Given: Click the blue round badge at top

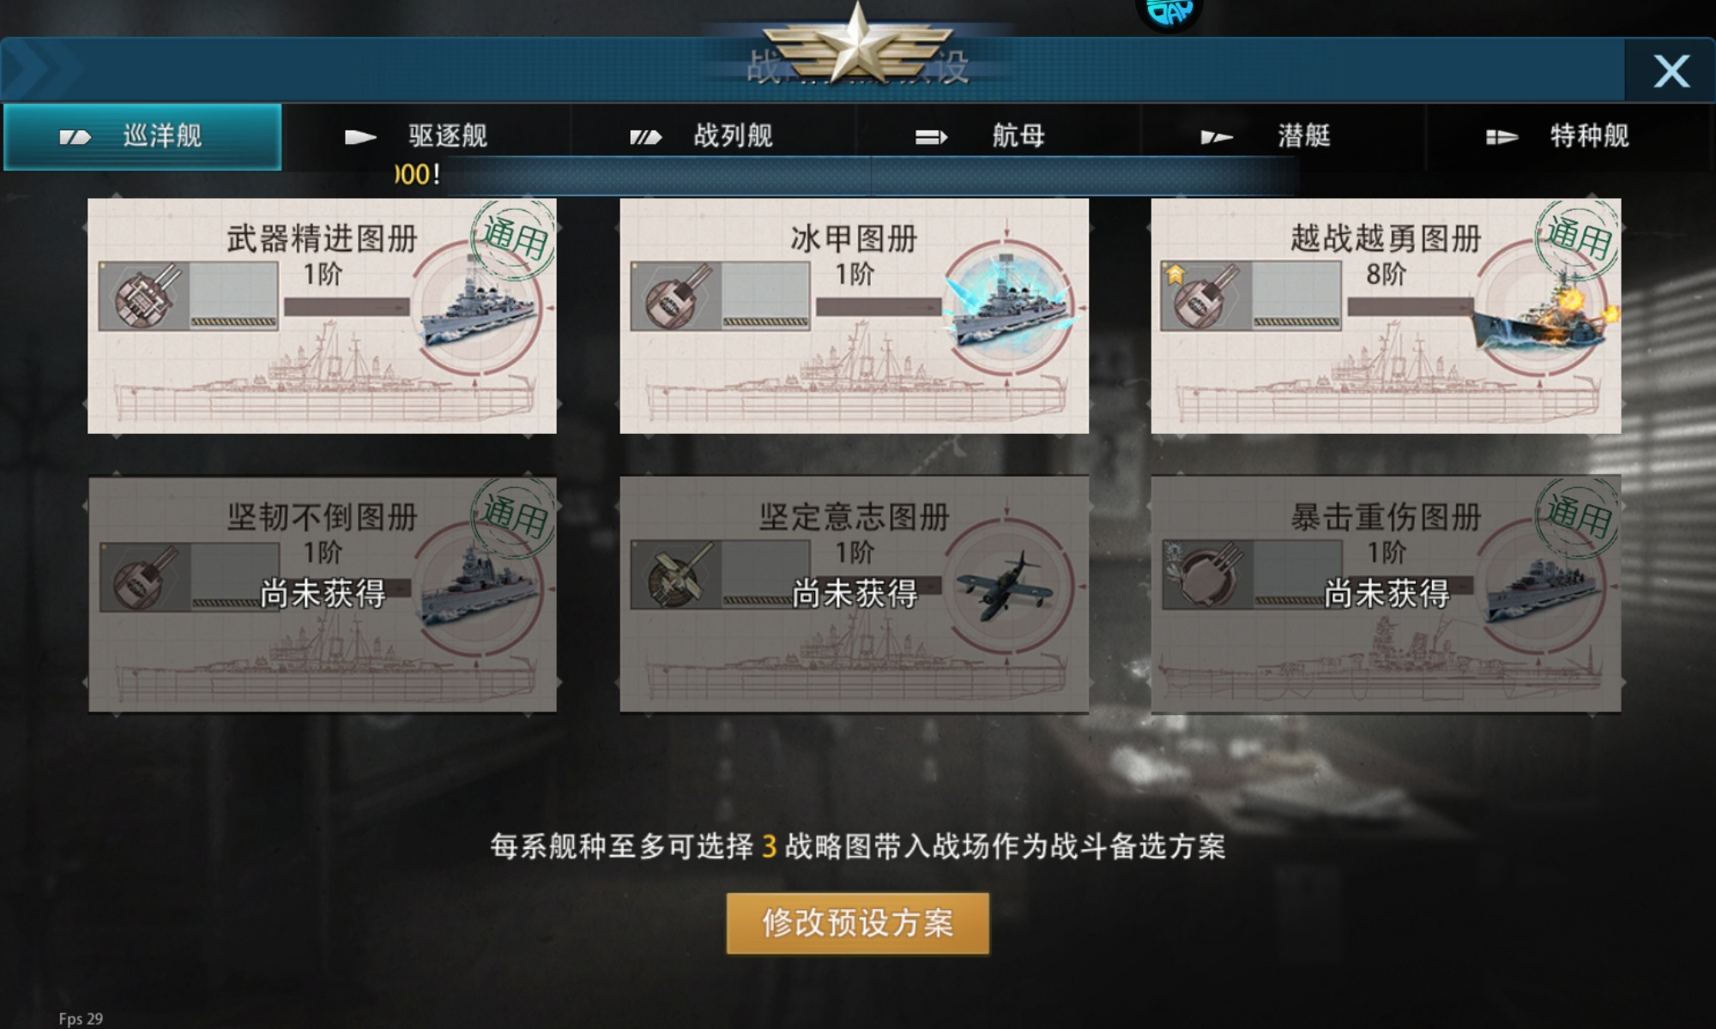Looking at the screenshot, I should point(1169,12).
